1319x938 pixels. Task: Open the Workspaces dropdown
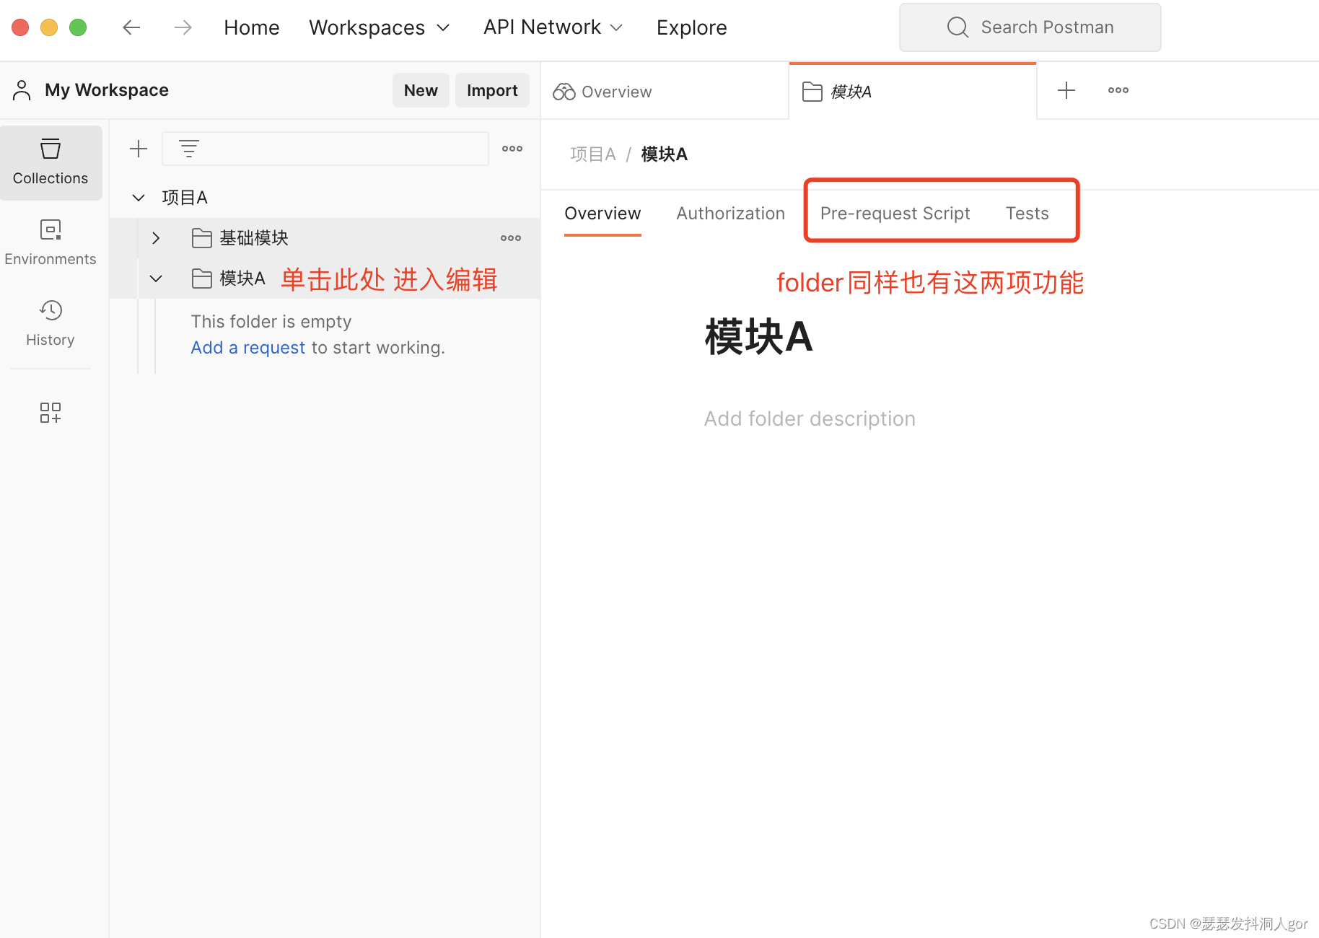380,27
